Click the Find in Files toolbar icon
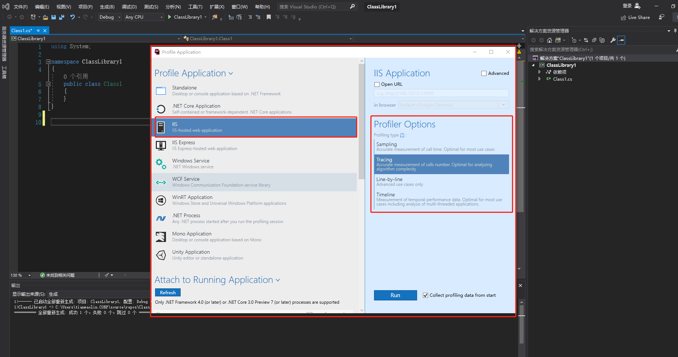678x357 pixels. click(215, 17)
